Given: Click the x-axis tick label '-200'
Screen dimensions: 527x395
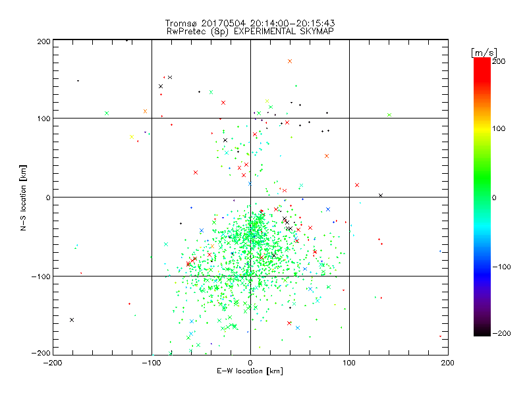Looking at the screenshot, I should pyautogui.click(x=53, y=363).
